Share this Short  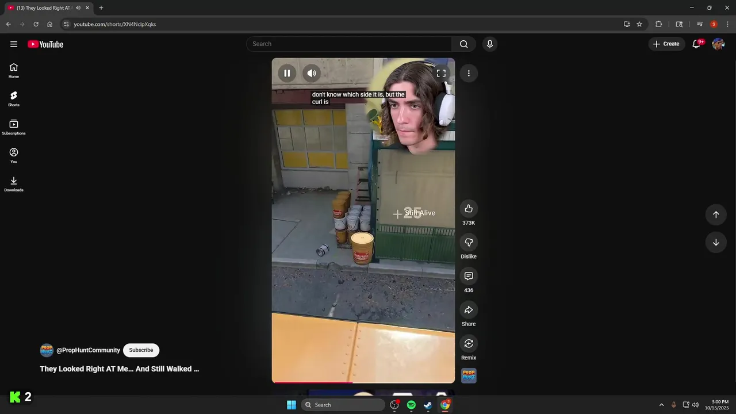click(469, 310)
